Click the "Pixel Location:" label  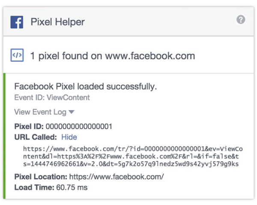40,177
